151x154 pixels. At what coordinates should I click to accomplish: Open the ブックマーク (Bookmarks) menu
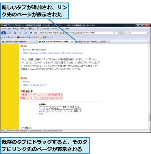43,29
